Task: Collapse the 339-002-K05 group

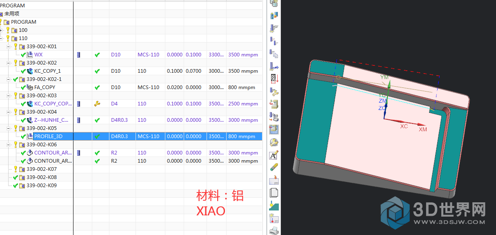Action: [x=9, y=128]
